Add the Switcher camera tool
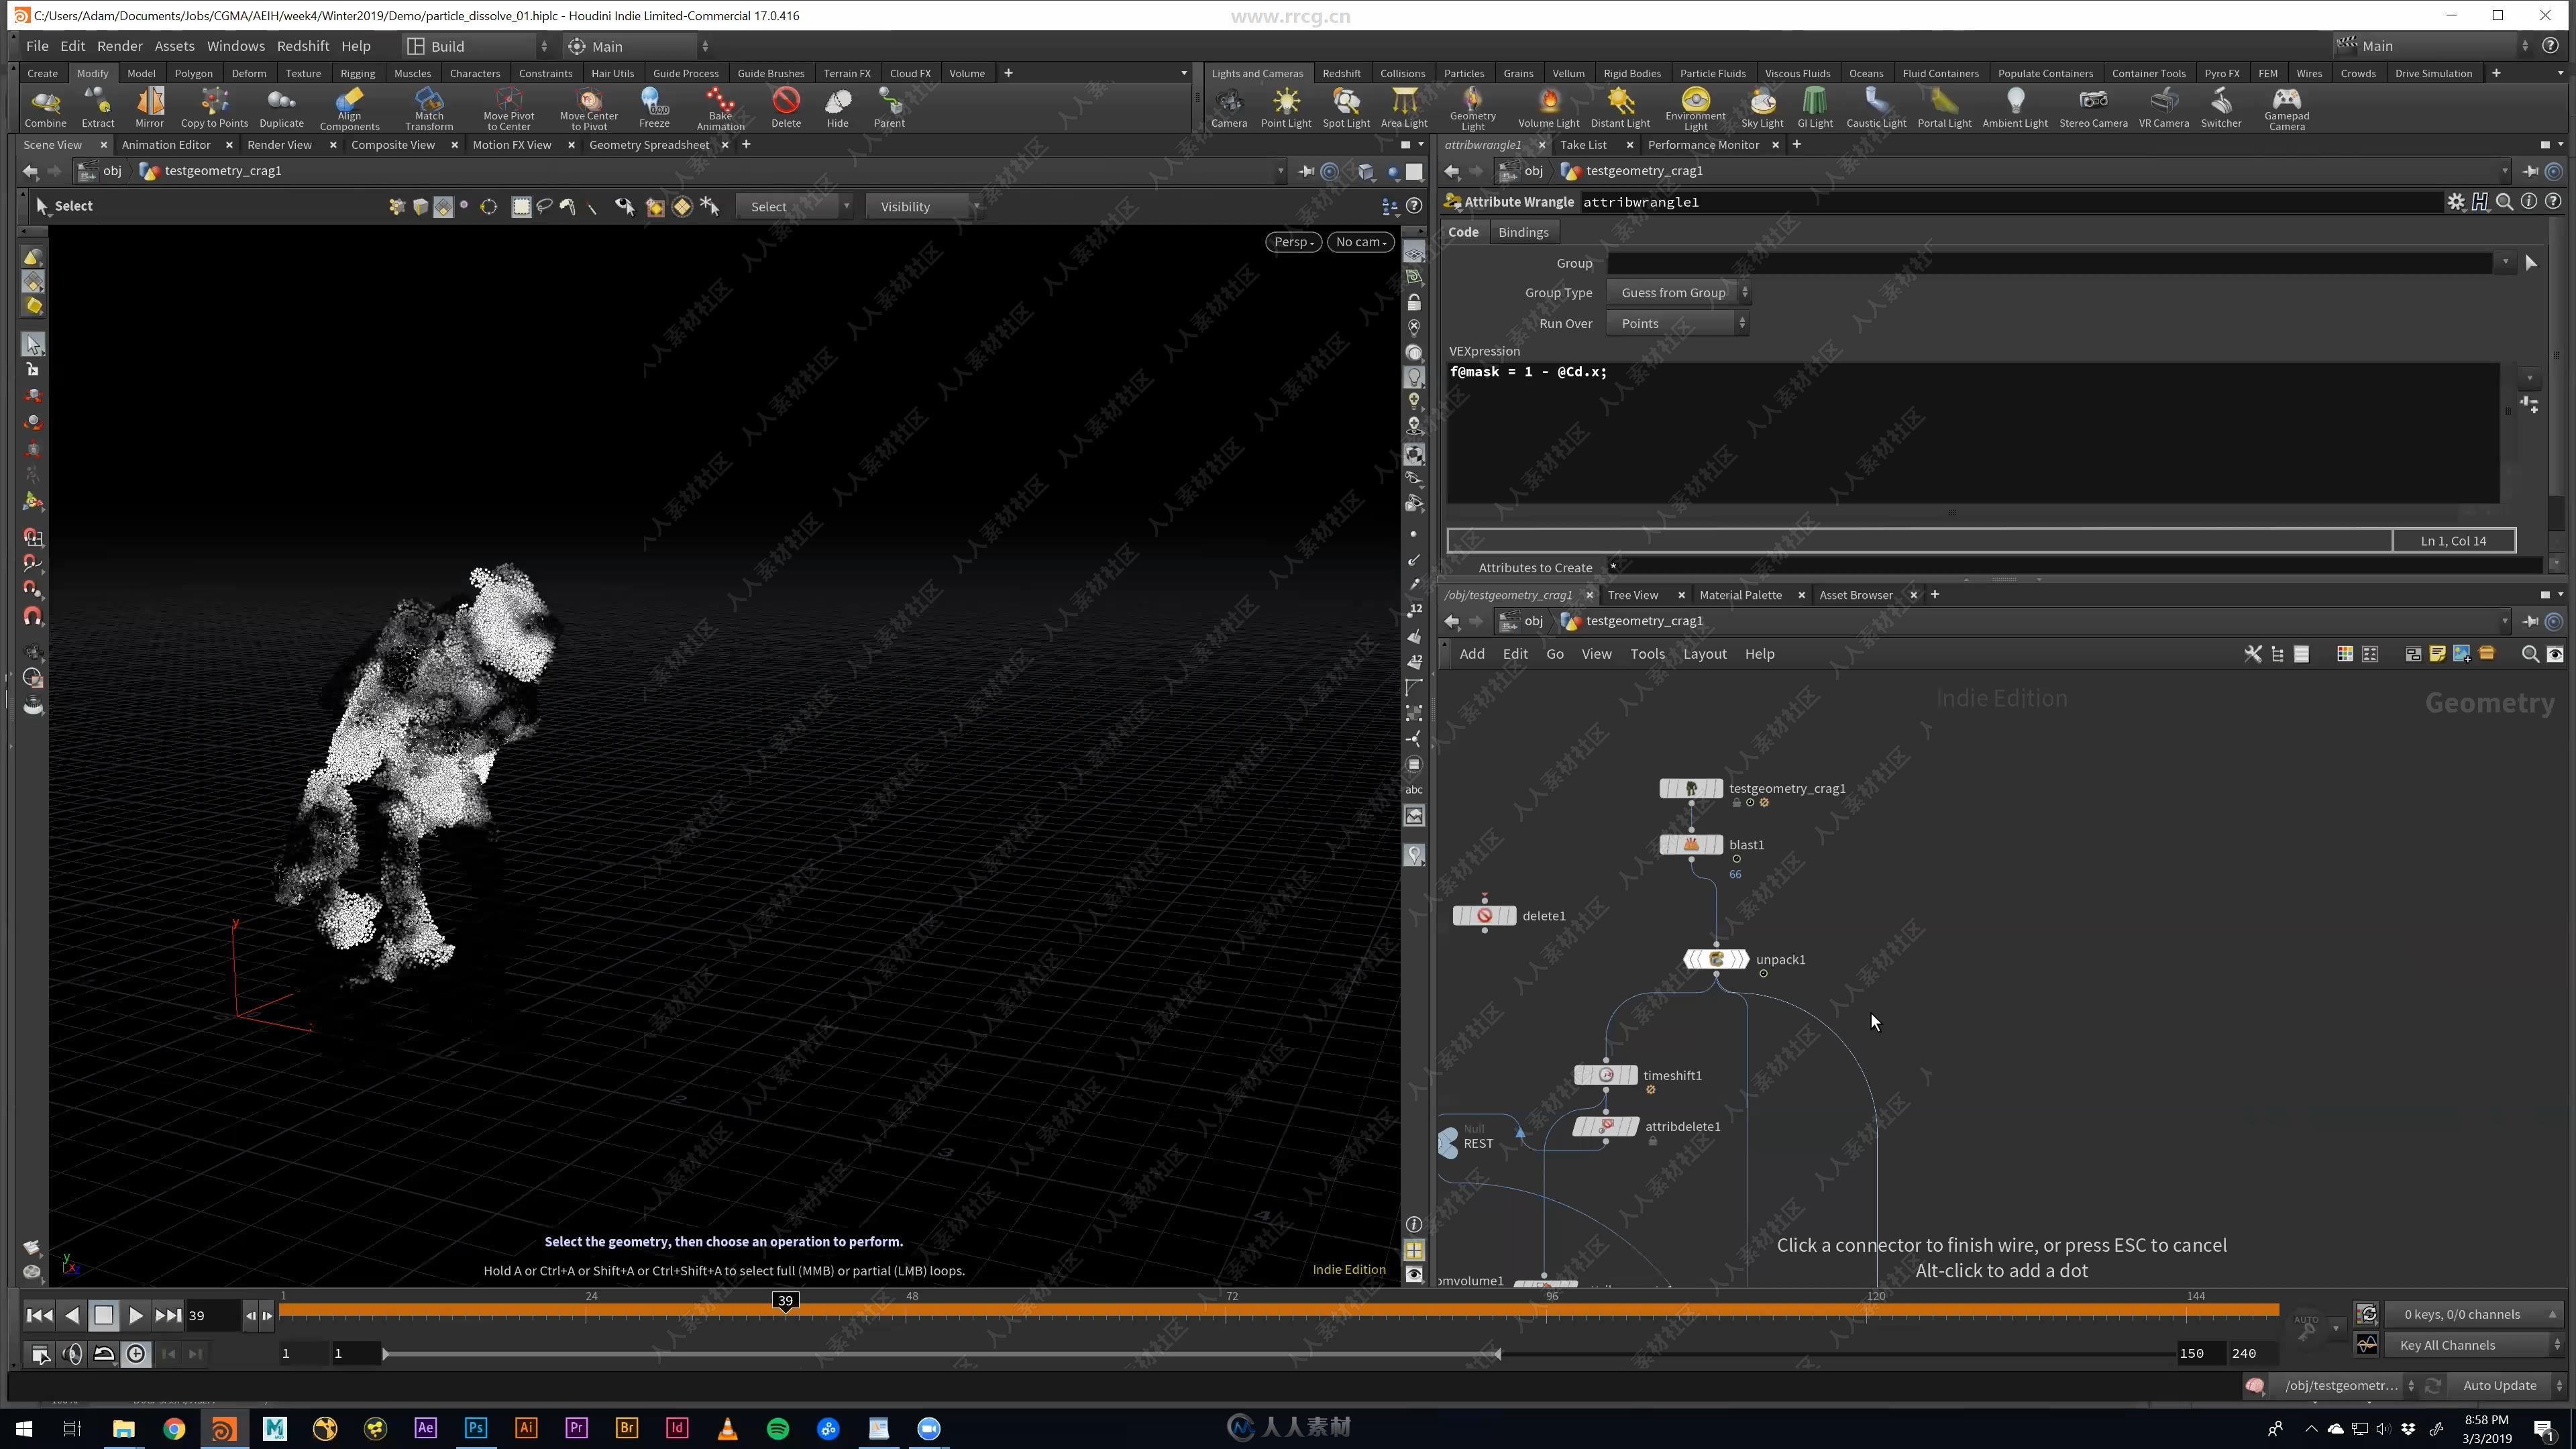The height and width of the screenshot is (1449, 2576). [x=2220, y=108]
